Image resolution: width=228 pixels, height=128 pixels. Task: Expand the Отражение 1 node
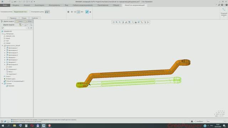5,69
